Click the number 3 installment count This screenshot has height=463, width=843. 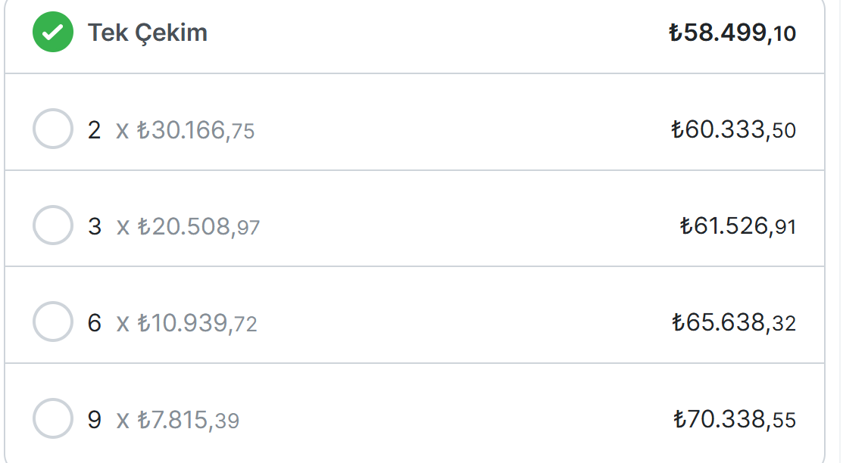click(x=95, y=227)
